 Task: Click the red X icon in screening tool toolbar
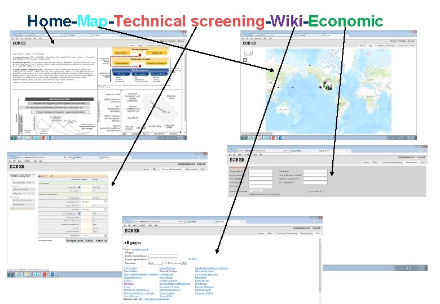(46, 176)
